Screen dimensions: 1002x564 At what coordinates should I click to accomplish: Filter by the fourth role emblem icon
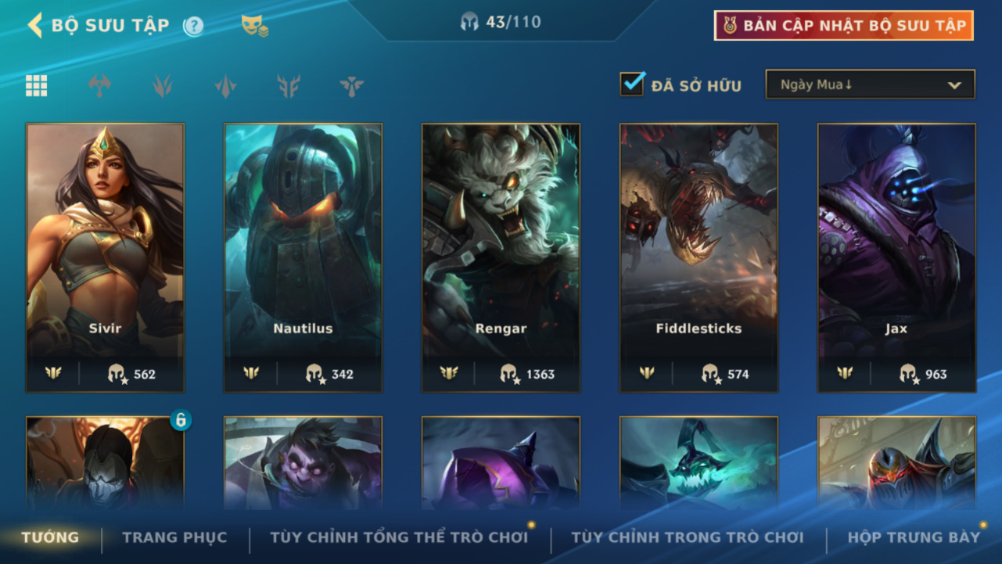point(289,86)
